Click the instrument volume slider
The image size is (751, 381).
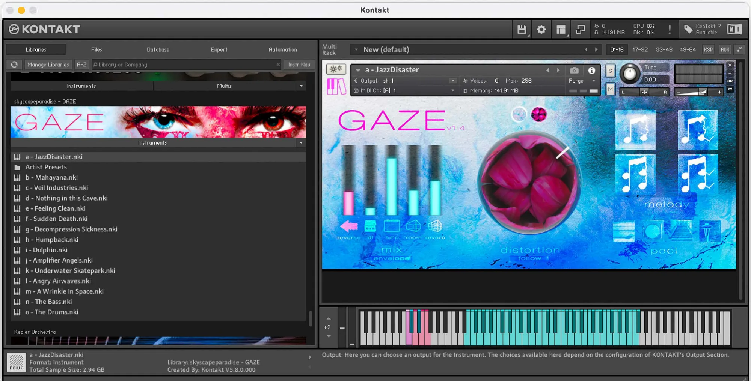698,92
